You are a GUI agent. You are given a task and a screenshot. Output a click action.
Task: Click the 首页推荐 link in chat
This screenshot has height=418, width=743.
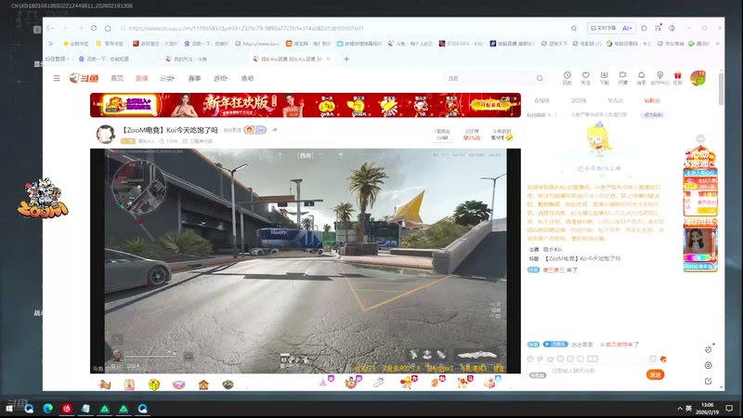click(616, 345)
